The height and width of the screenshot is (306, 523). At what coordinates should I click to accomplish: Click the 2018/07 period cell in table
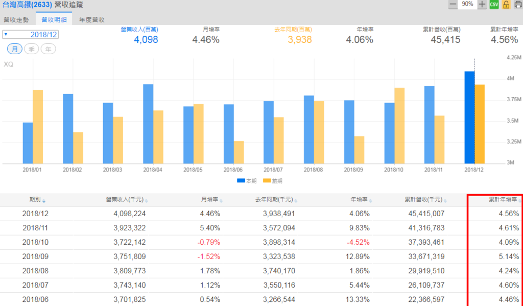pos(35,285)
